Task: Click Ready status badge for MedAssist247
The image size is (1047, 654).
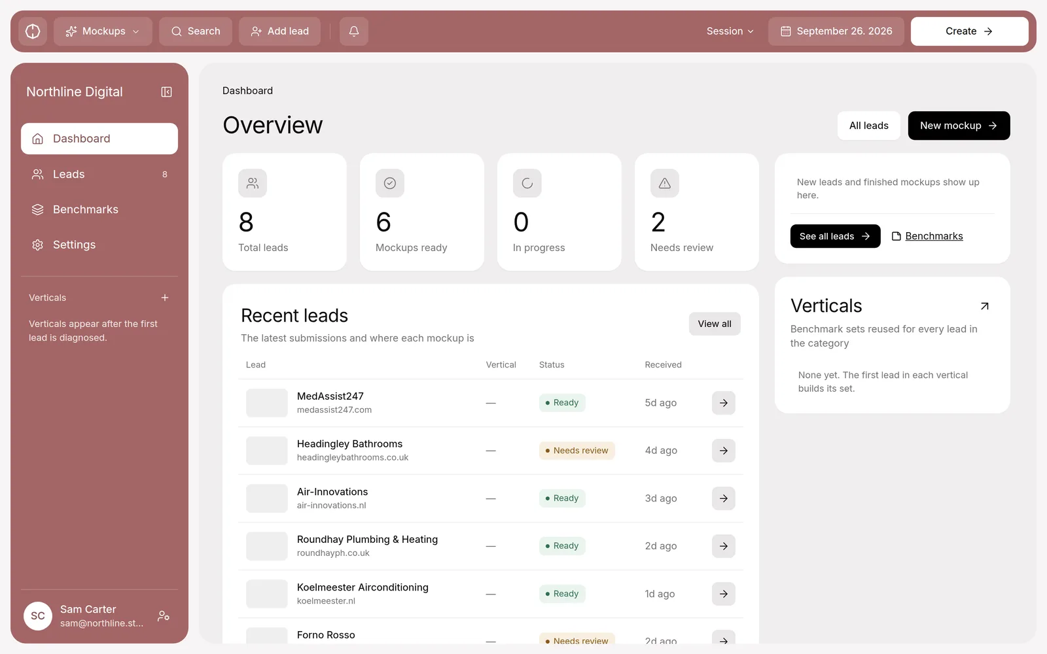Action: pos(562,403)
